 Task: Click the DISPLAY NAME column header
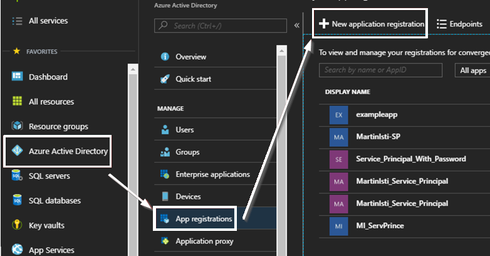click(x=348, y=92)
